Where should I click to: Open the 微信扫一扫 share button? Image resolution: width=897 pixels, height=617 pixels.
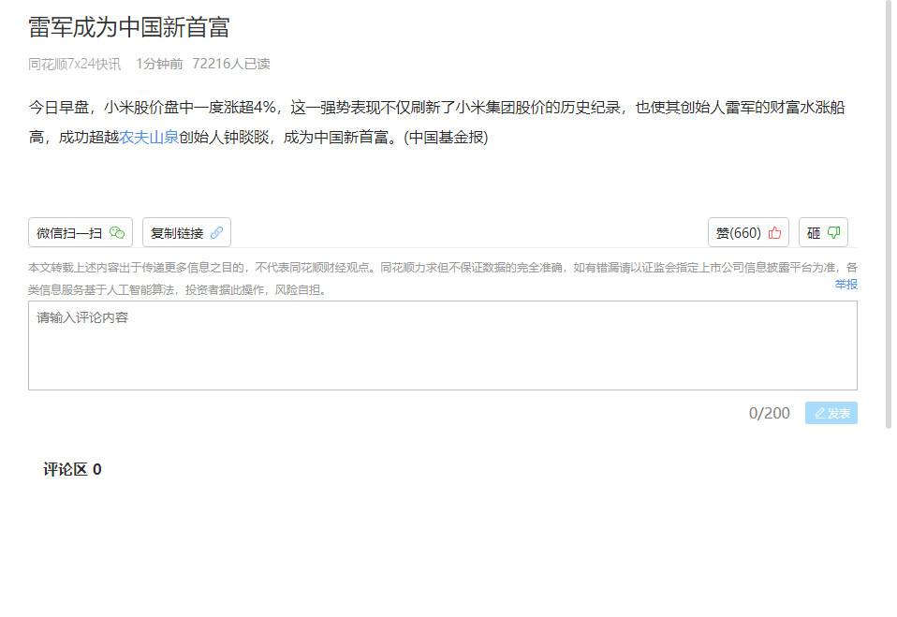81,232
